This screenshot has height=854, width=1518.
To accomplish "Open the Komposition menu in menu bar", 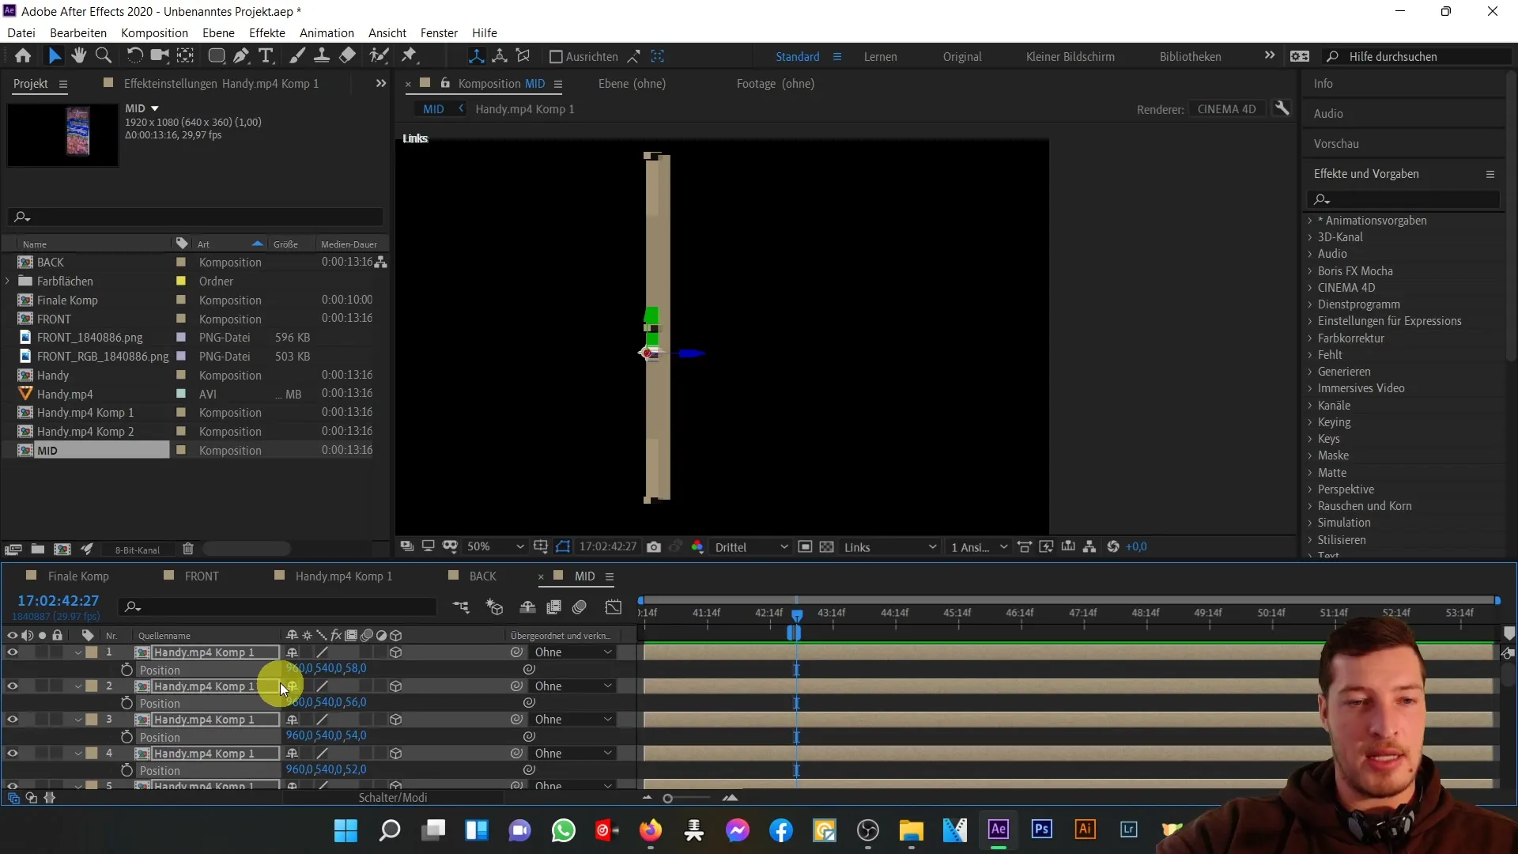I will coord(154,32).
